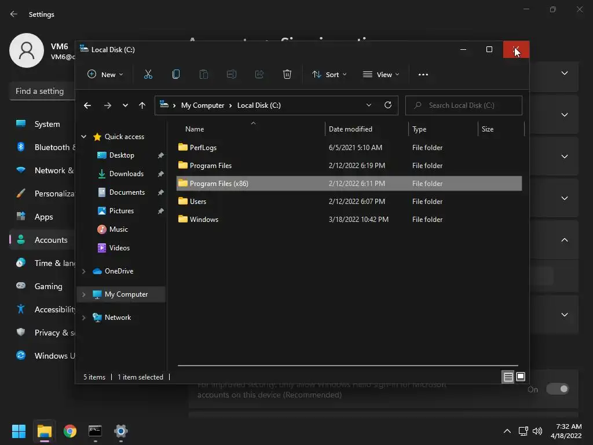This screenshot has width=593, height=445.
Task: Open the clock showing 7:32 AM
Action: (566, 431)
